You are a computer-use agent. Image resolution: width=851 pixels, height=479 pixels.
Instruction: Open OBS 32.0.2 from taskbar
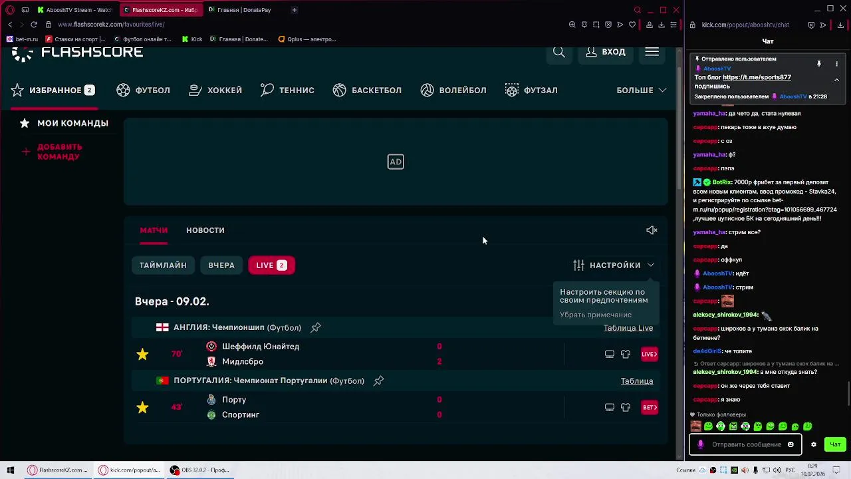pyautogui.click(x=199, y=470)
